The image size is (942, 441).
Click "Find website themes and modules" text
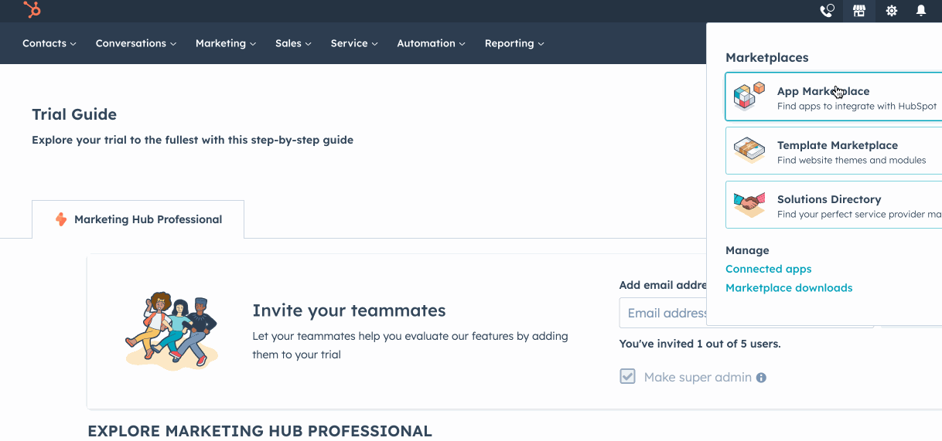click(x=852, y=160)
